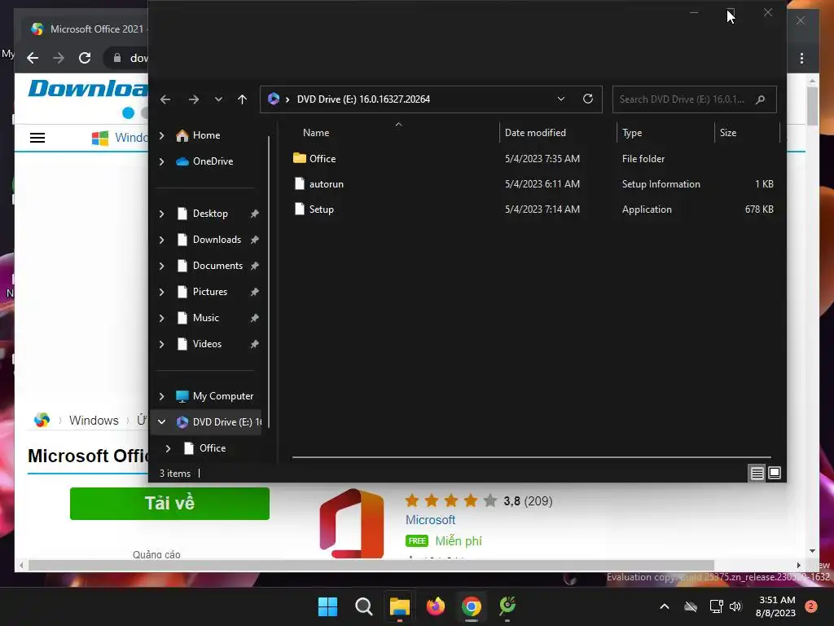Open the Microsoft publisher link

430,520
